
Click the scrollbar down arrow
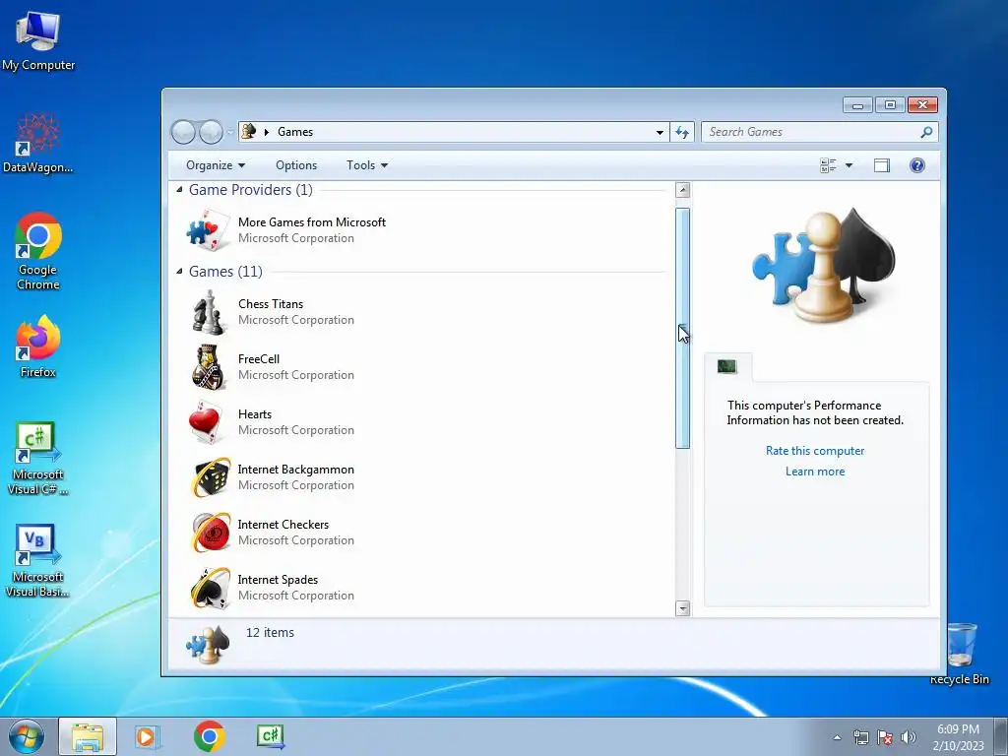pos(683,608)
